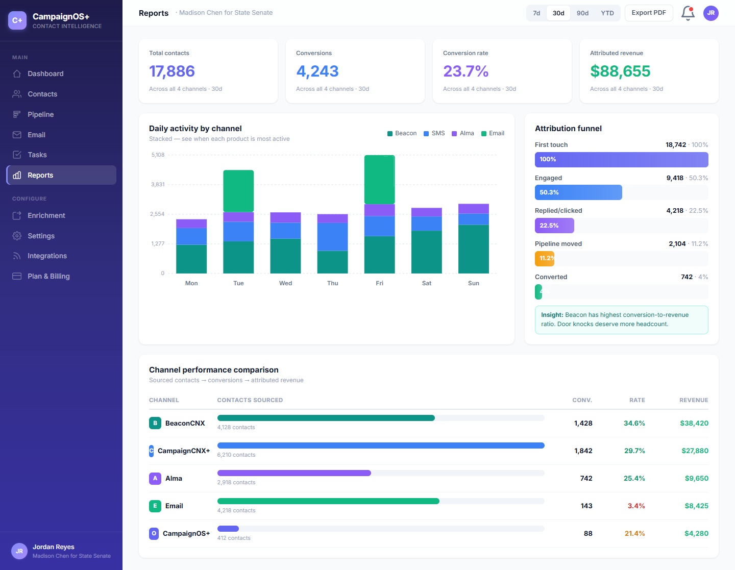Click the Engaged 50.3% funnel bar
The width and height of the screenshot is (735, 570).
pyautogui.click(x=578, y=192)
